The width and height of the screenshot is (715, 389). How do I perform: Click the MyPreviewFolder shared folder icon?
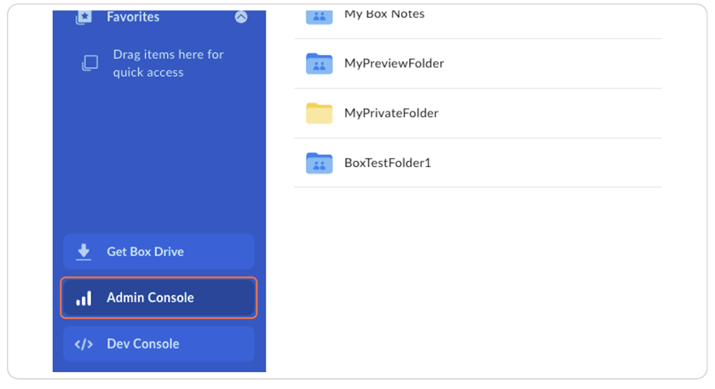tap(319, 64)
